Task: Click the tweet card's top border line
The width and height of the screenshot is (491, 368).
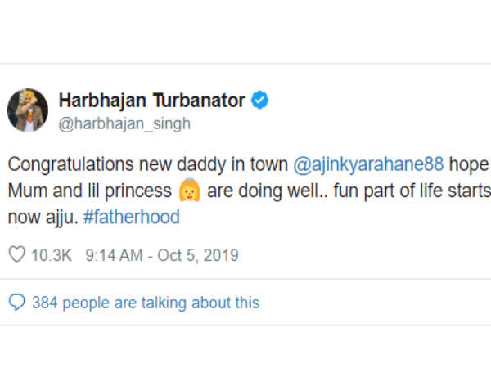Action: pyautogui.click(x=245, y=64)
